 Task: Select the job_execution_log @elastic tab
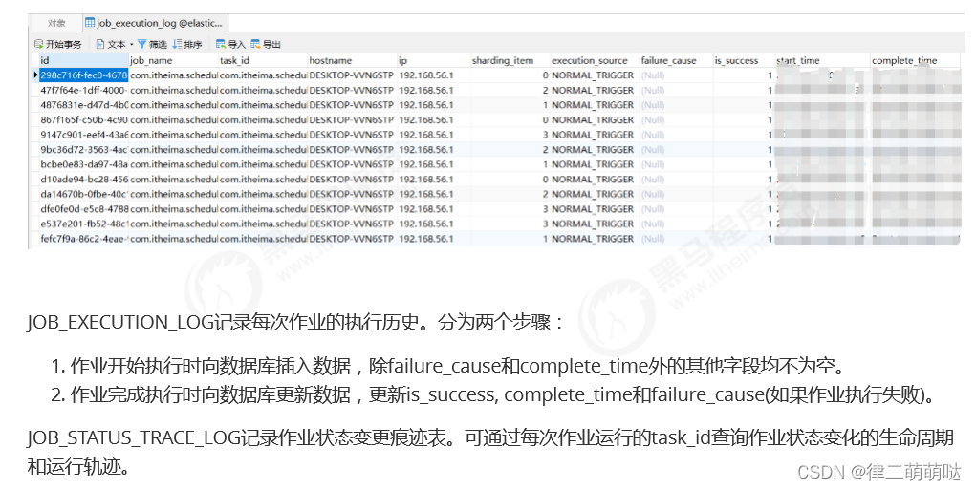pos(154,23)
